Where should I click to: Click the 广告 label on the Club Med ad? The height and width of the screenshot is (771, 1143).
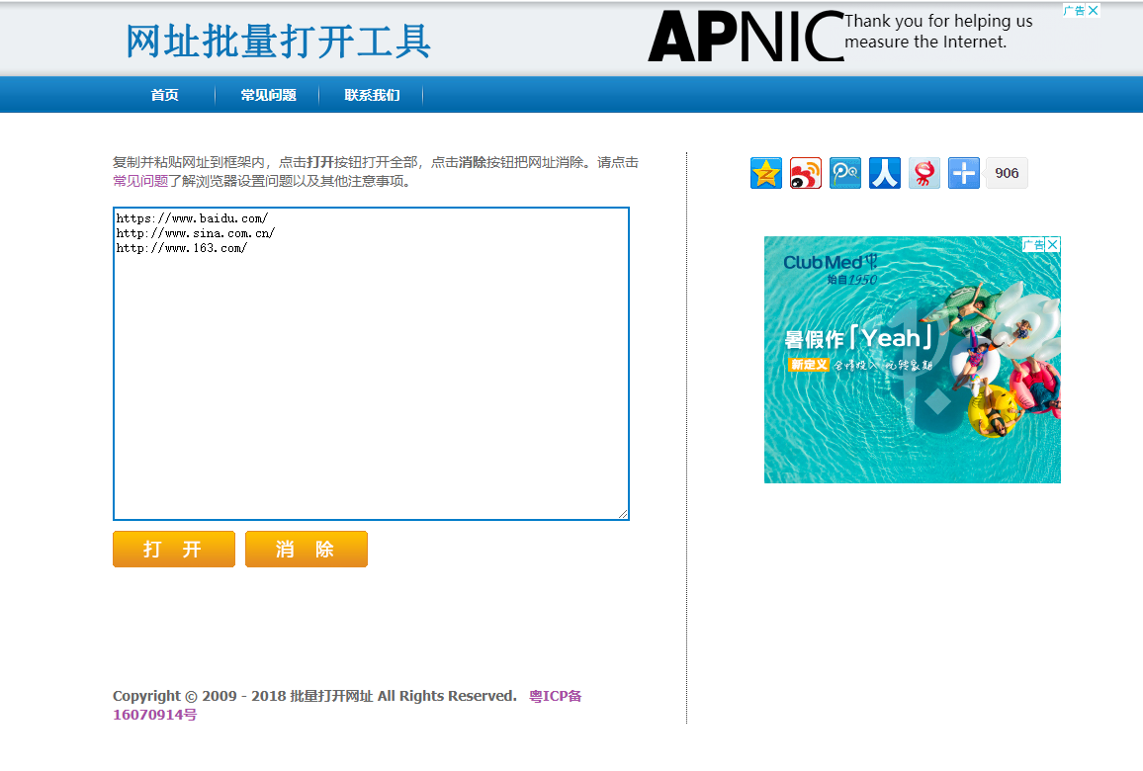tap(1033, 245)
